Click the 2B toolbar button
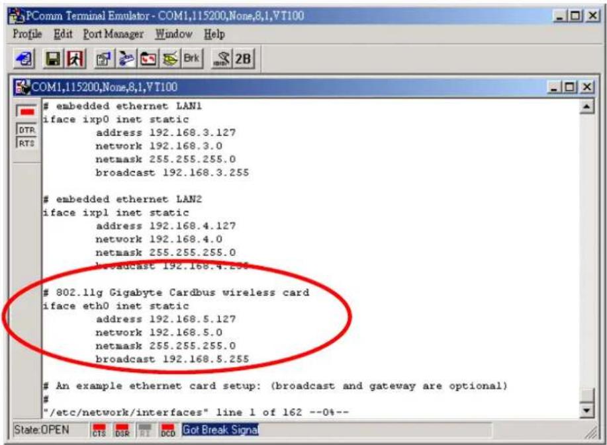607x445 pixels. pos(243,59)
